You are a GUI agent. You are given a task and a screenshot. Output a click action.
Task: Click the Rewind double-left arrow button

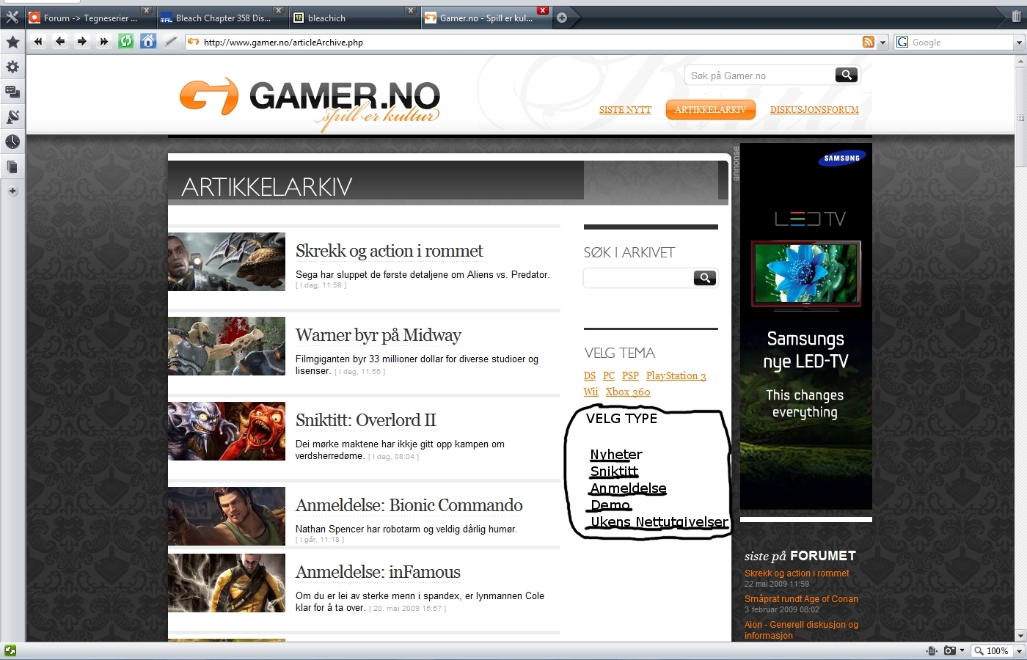click(38, 42)
